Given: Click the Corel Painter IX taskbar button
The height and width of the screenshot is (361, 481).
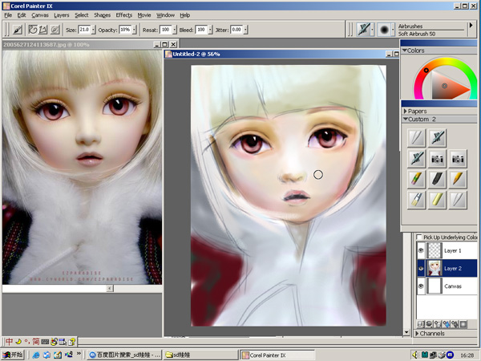Looking at the screenshot, I should click(277, 355).
